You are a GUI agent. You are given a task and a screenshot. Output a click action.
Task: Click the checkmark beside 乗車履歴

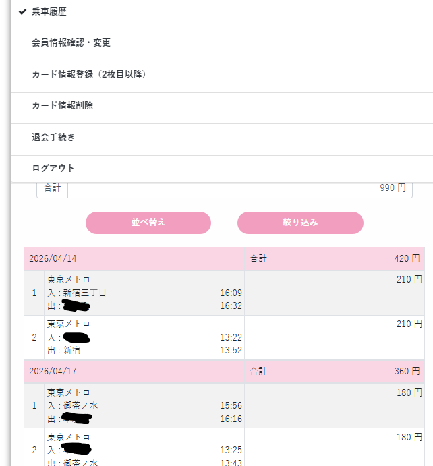(22, 12)
